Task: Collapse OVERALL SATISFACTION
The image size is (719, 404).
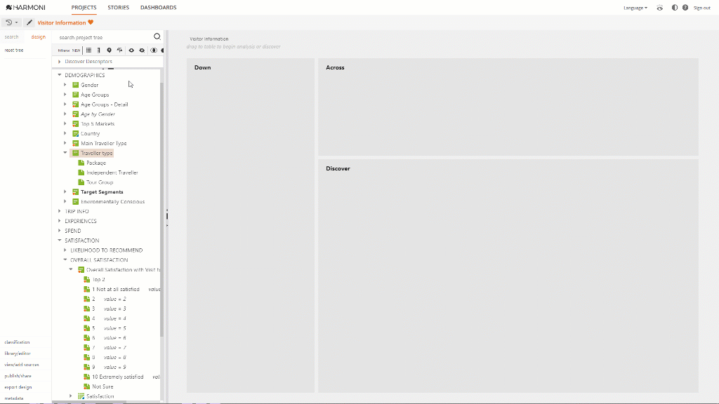Action: 65,260
